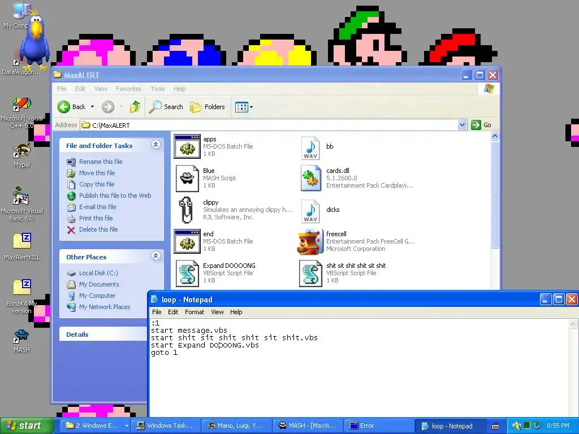
Task: Click Copy this file link
Action: (97, 184)
